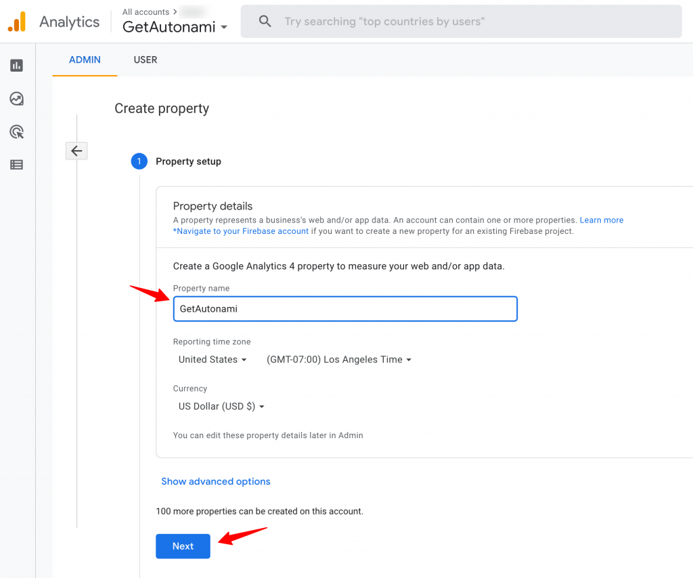Open the Configure table sidebar icon

pos(17,165)
